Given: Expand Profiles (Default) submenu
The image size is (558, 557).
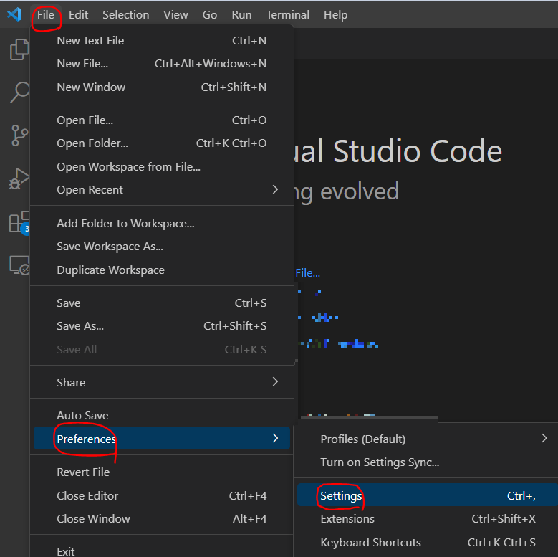Looking at the screenshot, I should tap(428, 439).
